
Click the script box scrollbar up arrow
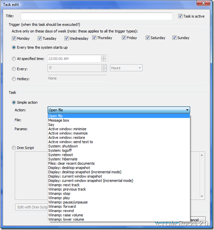[x=202, y=155]
